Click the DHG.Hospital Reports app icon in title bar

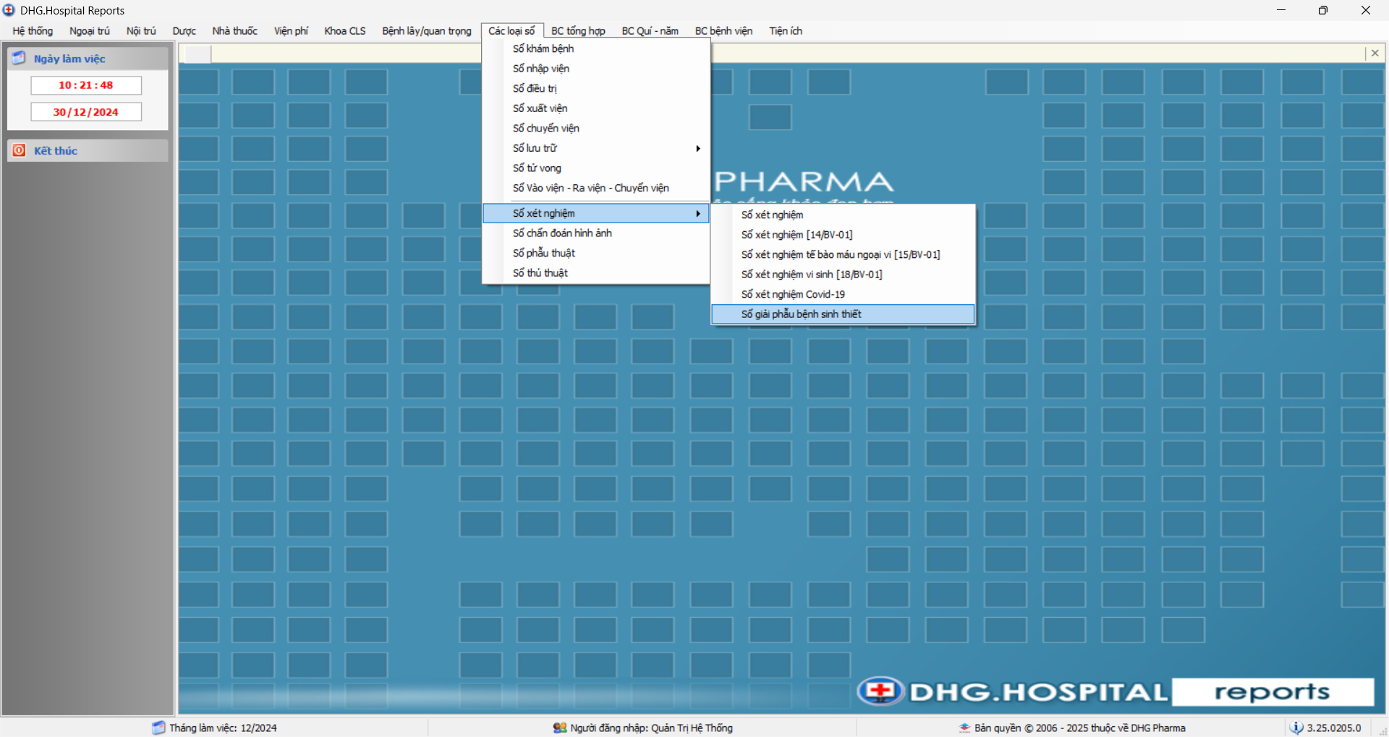[x=9, y=10]
